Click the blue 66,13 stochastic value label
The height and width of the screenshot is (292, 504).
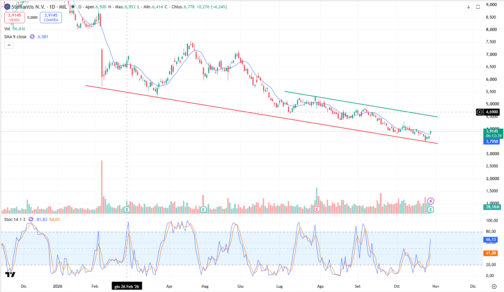click(x=491, y=240)
